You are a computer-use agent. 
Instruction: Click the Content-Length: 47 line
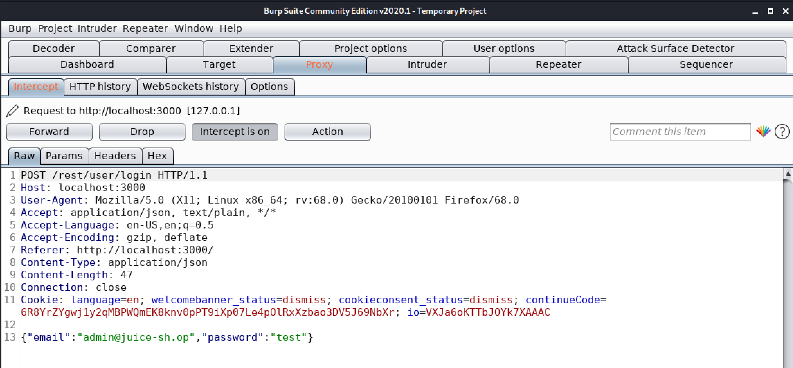pos(77,275)
